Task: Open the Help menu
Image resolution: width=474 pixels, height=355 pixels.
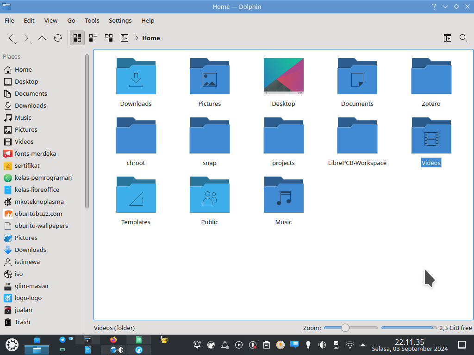Action: pyautogui.click(x=148, y=20)
